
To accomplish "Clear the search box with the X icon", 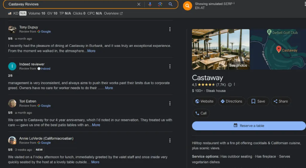I will pyautogui.click(x=139, y=4).
